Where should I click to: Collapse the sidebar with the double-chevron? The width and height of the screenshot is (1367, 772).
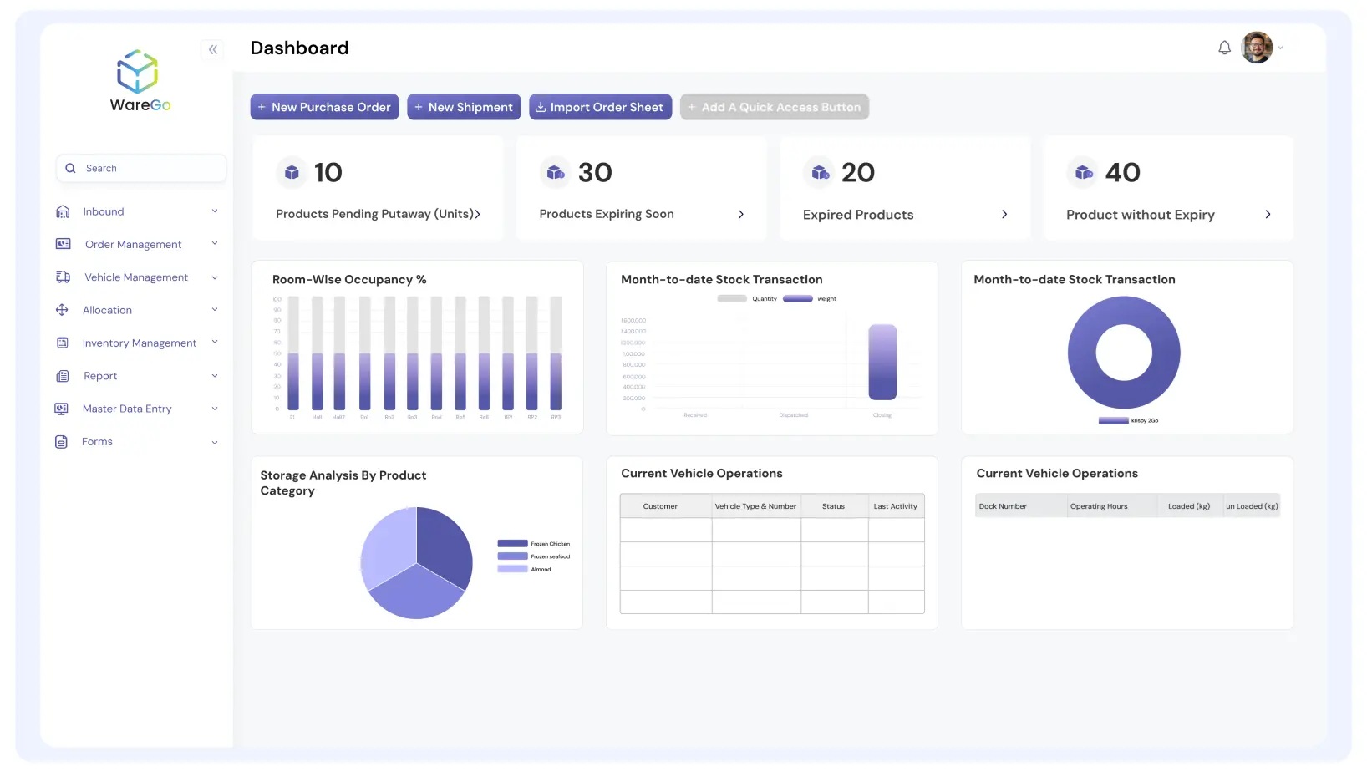(212, 50)
